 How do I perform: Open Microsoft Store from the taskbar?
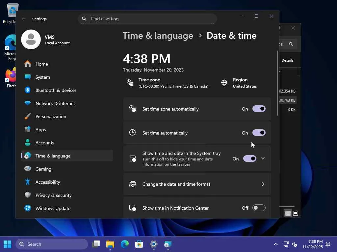[139, 244]
